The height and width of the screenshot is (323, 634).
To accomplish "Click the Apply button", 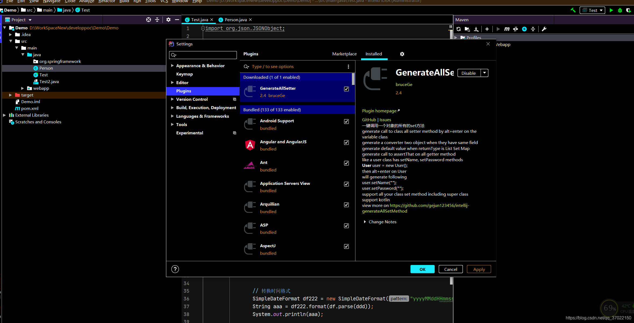I will [479, 269].
